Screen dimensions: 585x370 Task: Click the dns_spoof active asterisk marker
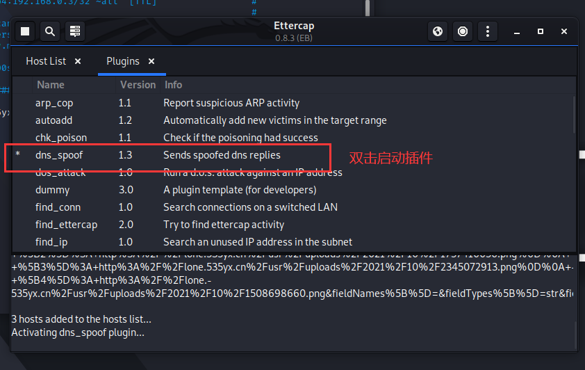(x=17, y=154)
